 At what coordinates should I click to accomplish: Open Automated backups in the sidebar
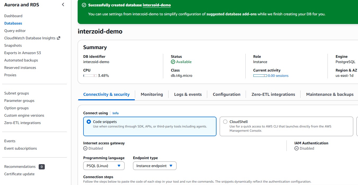(x=21, y=60)
